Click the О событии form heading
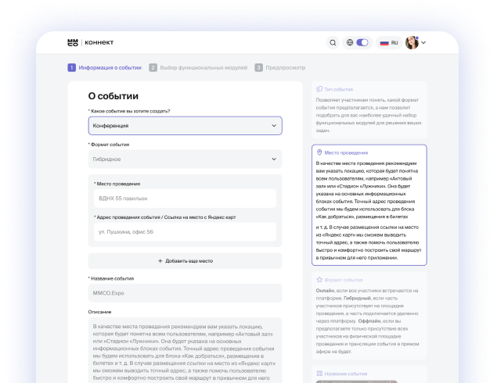This screenshot has width=490, height=383. click(113, 96)
